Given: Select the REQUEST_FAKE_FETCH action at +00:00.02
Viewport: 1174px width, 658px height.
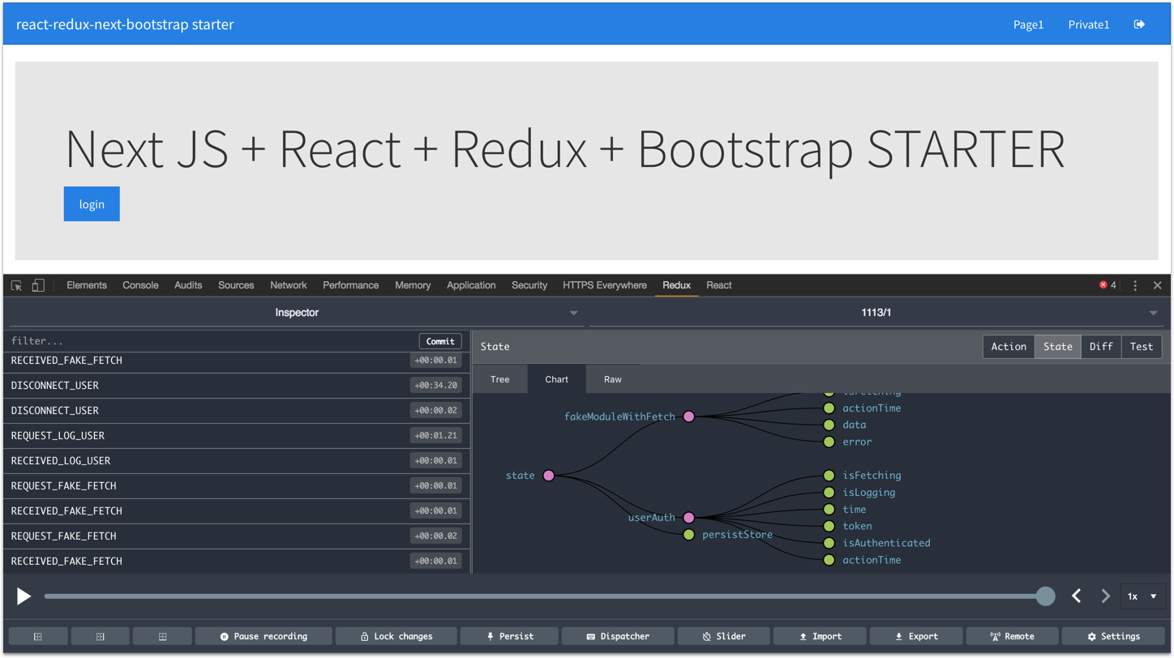Looking at the screenshot, I should point(236,536).
